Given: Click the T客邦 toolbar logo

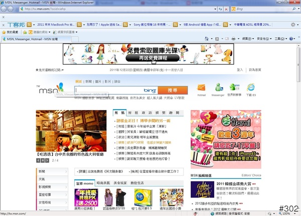Looking at the screenshot, I should coord(16,25).
